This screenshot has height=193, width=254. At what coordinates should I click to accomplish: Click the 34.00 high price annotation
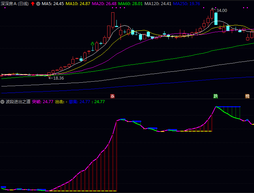click(x=222, y=11)
